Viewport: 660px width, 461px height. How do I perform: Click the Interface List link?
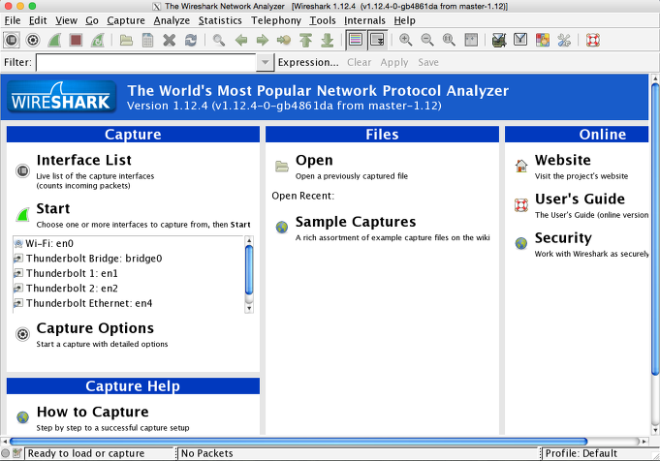tap(83, 160)
